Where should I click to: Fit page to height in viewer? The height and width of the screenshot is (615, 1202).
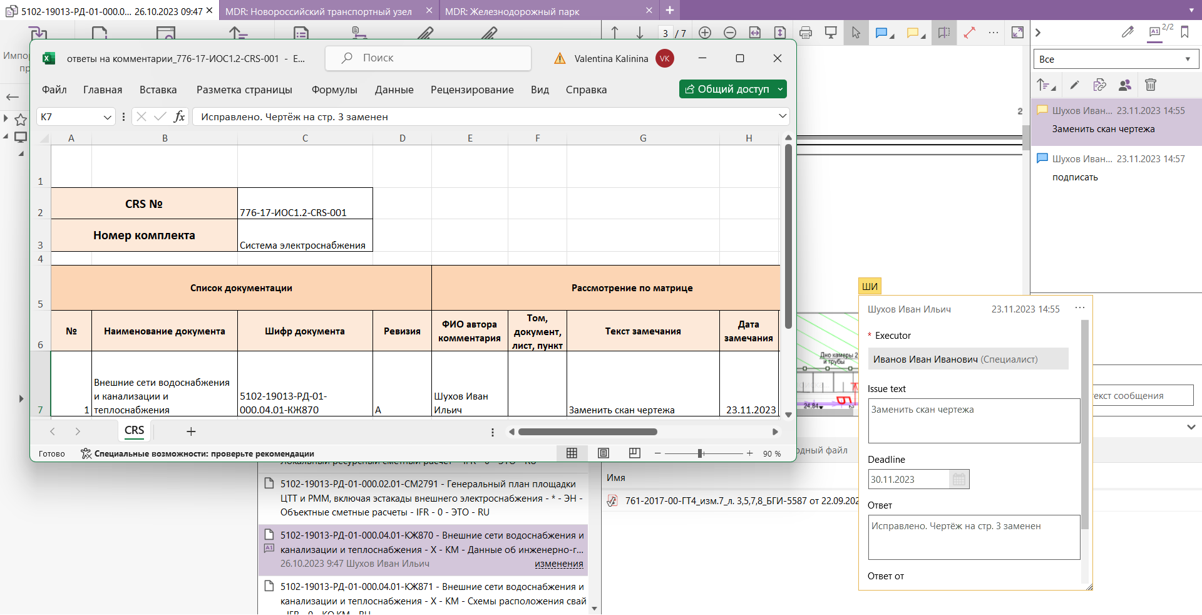click(x=780, y=33)
